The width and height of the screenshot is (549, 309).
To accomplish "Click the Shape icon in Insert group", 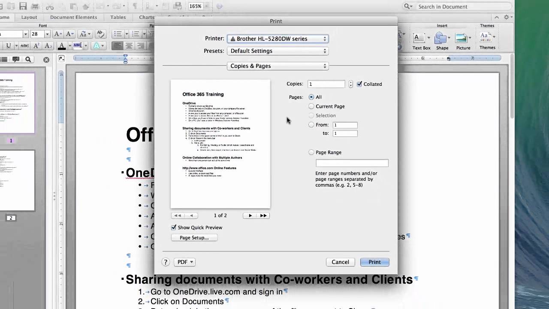I will coord(442,41).
